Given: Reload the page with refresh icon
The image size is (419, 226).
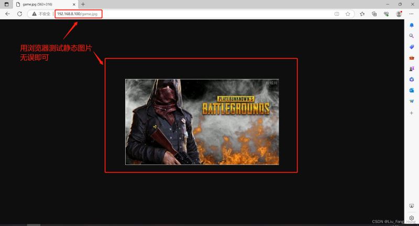Looking at the screenshot, I should (x=19, y=14).
